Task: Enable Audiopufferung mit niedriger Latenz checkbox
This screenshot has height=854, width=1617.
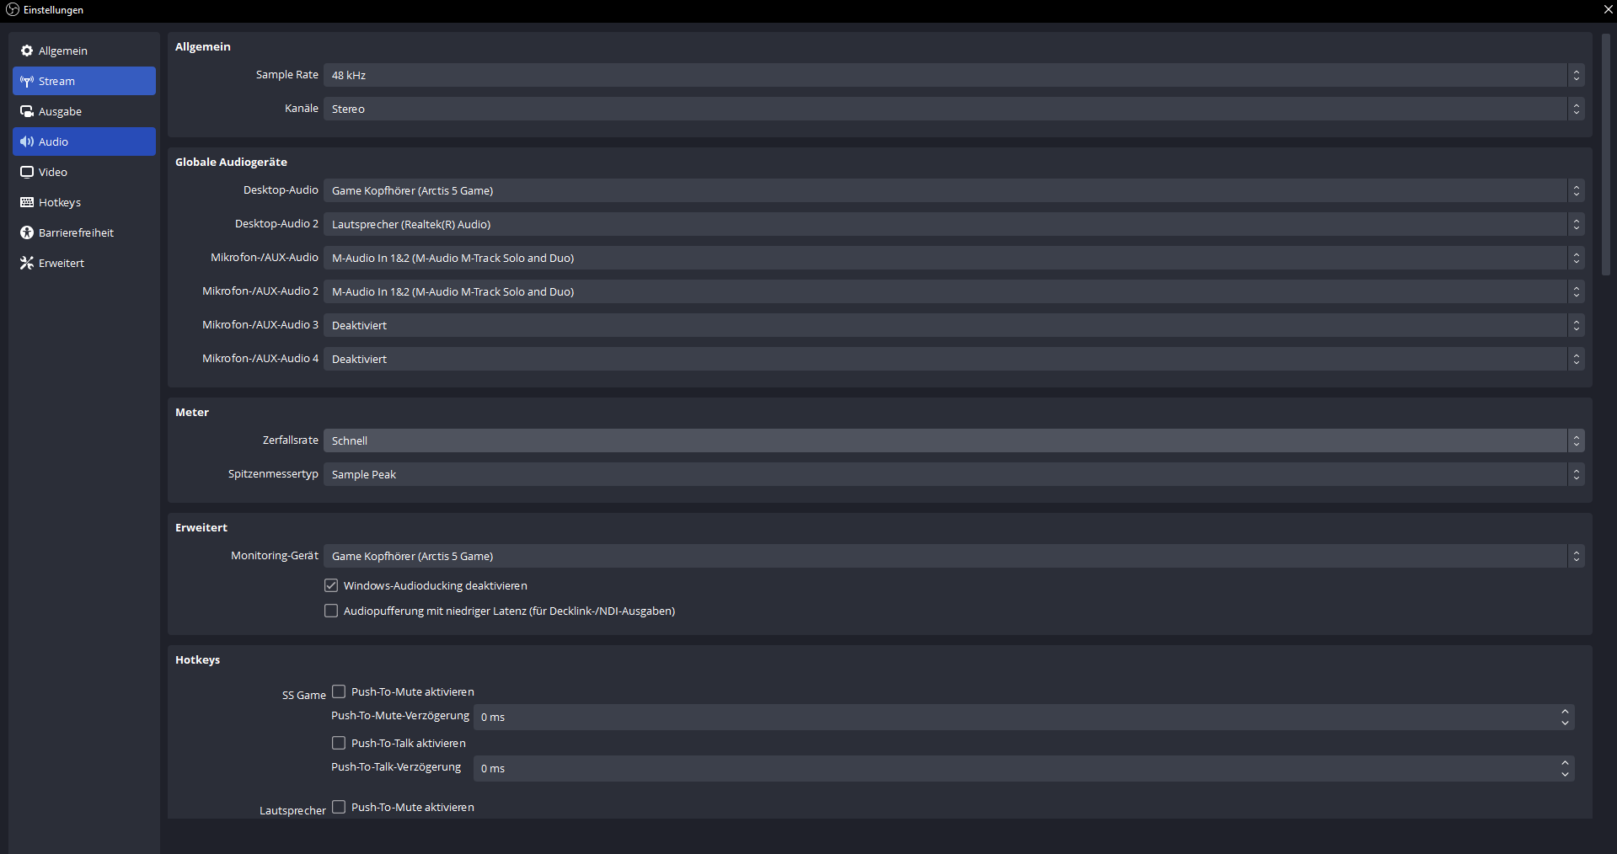Action: [331, 611]
